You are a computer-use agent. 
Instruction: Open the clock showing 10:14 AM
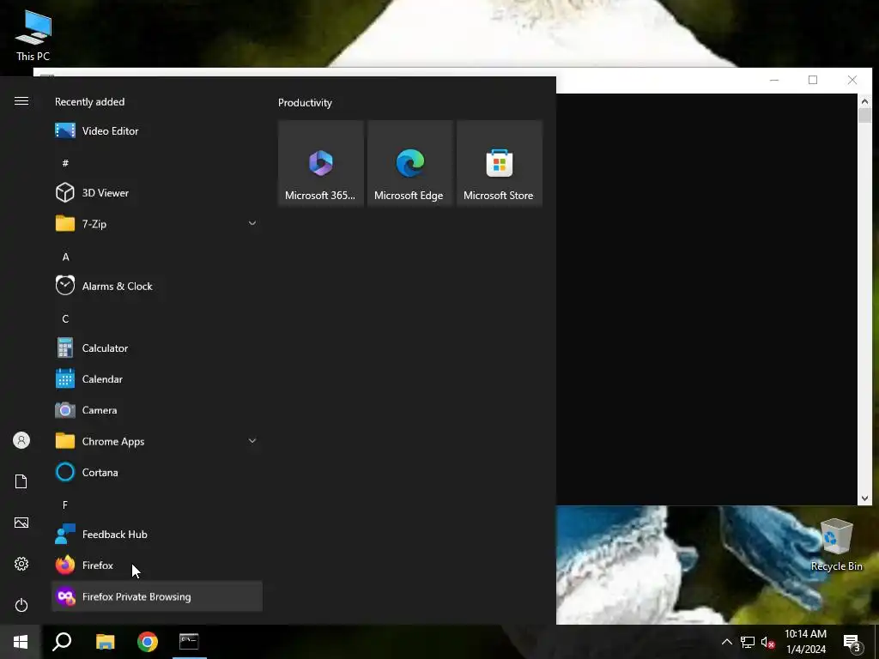805,642
